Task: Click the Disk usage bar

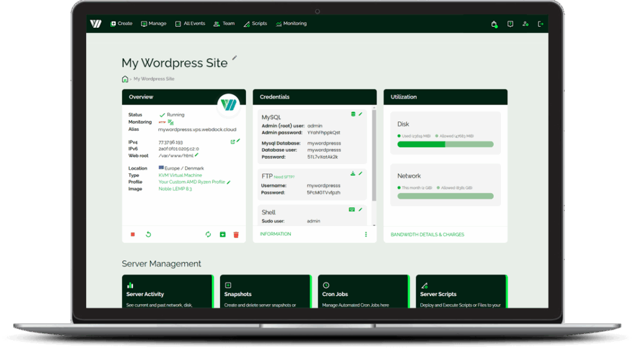Action: [x=445, y=144]
